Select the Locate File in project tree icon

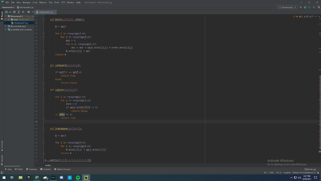[x=14, y=12]
